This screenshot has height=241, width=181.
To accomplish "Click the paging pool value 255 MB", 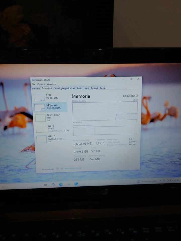I will (79, 160).
